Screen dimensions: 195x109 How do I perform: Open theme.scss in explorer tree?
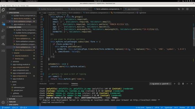(19, 59)
